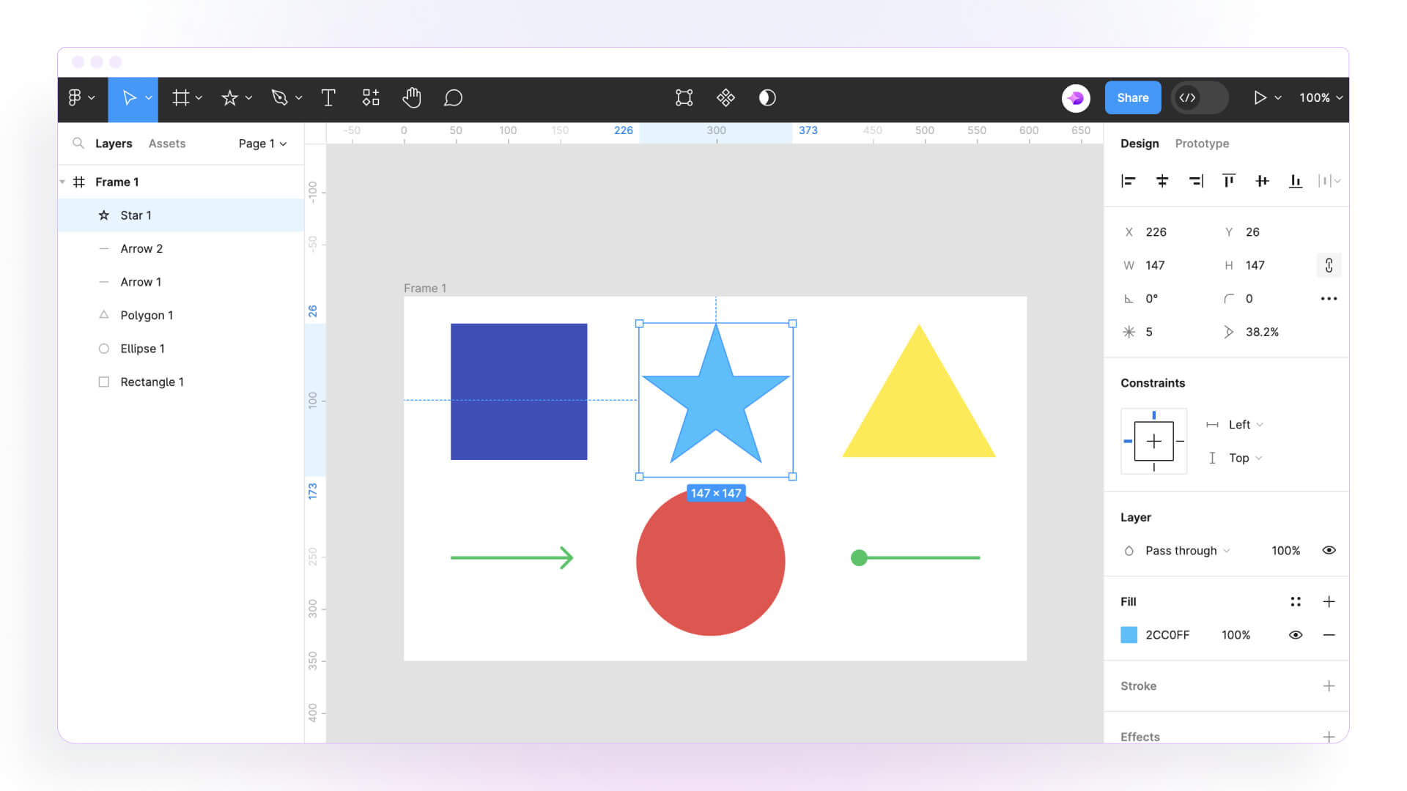Start a presentation with the Present button
Screen dimensions: 1407x791
point(1262,97)
